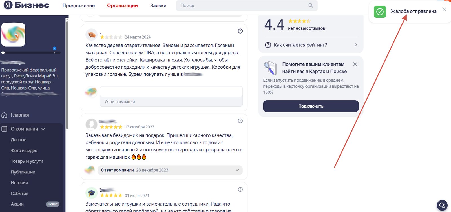Viewport: 451px width, 212px height.
Task: Open the chat support bubble icon
Action: pos(442,205)
